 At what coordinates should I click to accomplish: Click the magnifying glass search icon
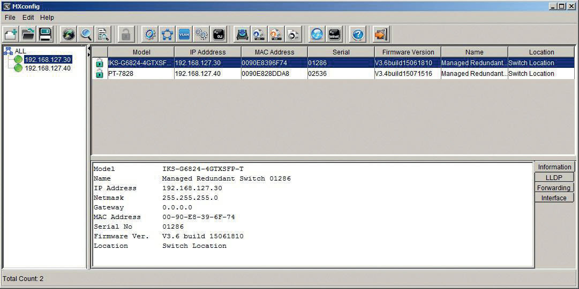[x=86, y=35]
